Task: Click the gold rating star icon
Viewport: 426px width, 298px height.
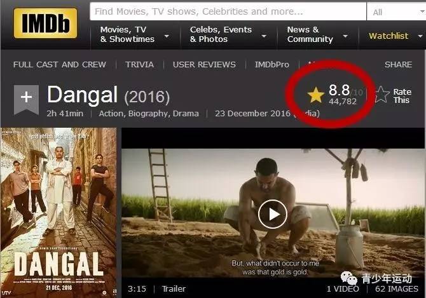Action: pos(316,95)
